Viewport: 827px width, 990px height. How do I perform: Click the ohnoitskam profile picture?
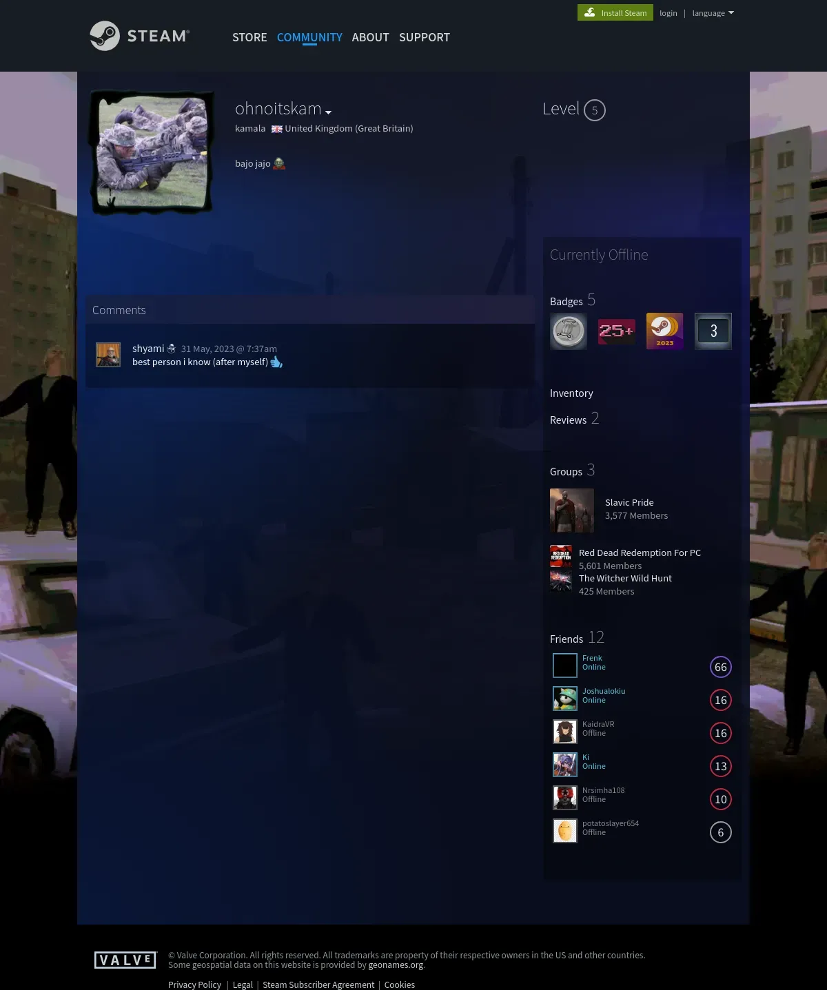pos(152,152)
